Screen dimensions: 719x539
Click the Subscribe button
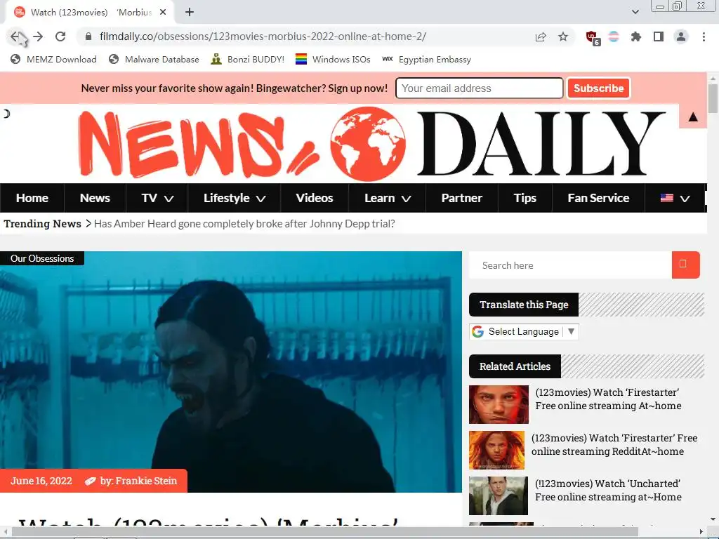tap(598, 88)
